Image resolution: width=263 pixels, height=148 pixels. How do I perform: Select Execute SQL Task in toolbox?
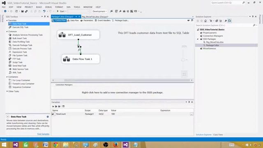pos(20,27)
